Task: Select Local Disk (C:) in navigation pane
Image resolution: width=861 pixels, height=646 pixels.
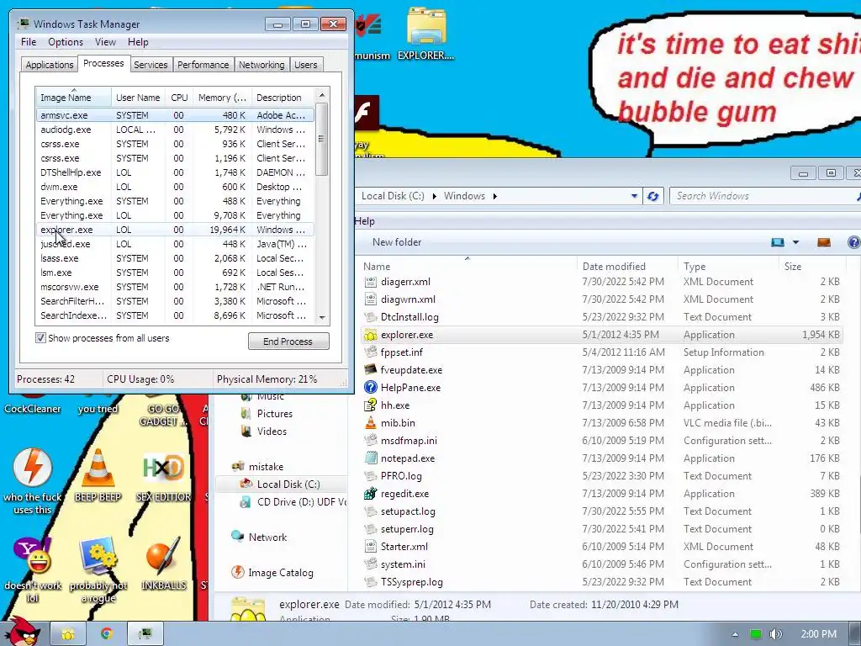Action: tap(288, 484)
